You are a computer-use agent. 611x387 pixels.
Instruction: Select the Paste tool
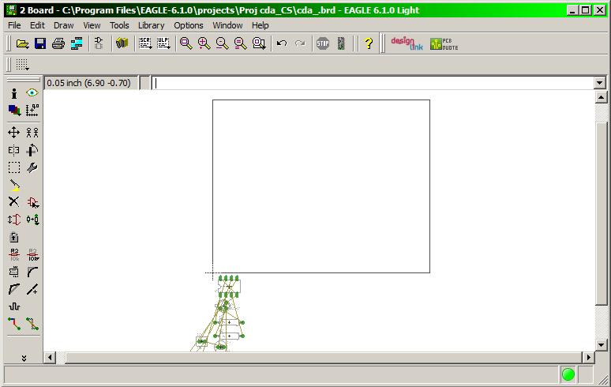14,185
